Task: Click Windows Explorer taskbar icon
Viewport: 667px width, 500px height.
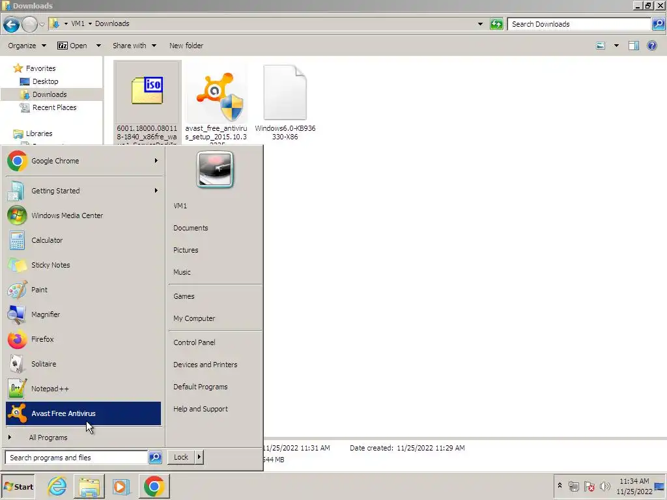Action: [x=89, y=486]
